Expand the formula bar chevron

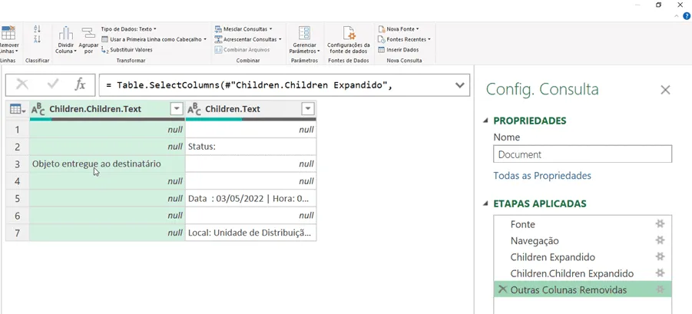click(x=460, y=85)
